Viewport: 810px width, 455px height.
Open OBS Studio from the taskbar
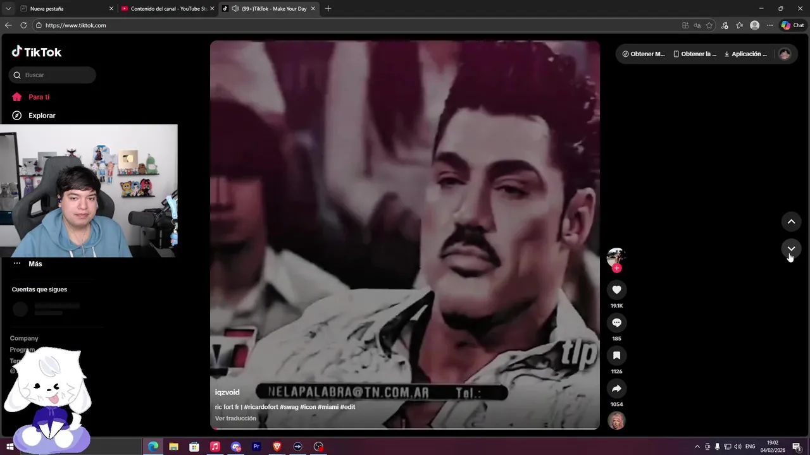[318, 447]
